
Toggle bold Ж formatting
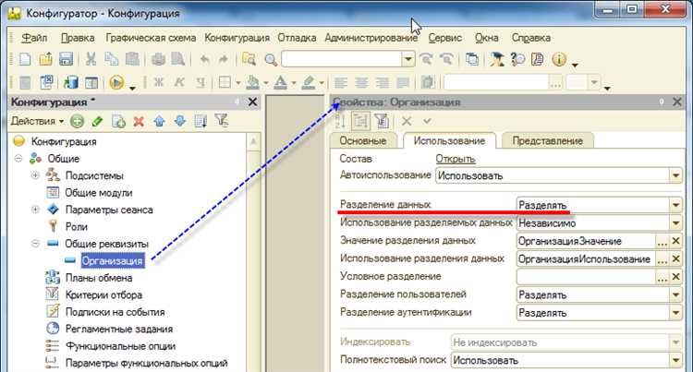tap(159, 82)
